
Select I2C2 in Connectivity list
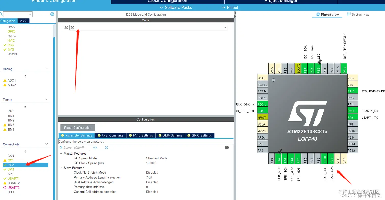pyautogui.click(x=25, y=165)
